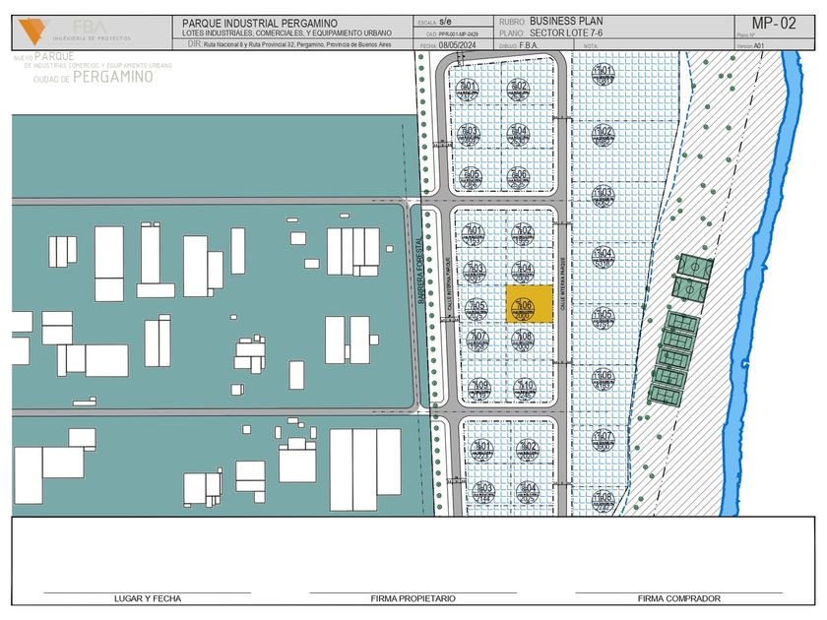The height and width of the screenshot is (620, 827).
Task: Click lot marker 7-02 circle
Action: tap(523, 234)
